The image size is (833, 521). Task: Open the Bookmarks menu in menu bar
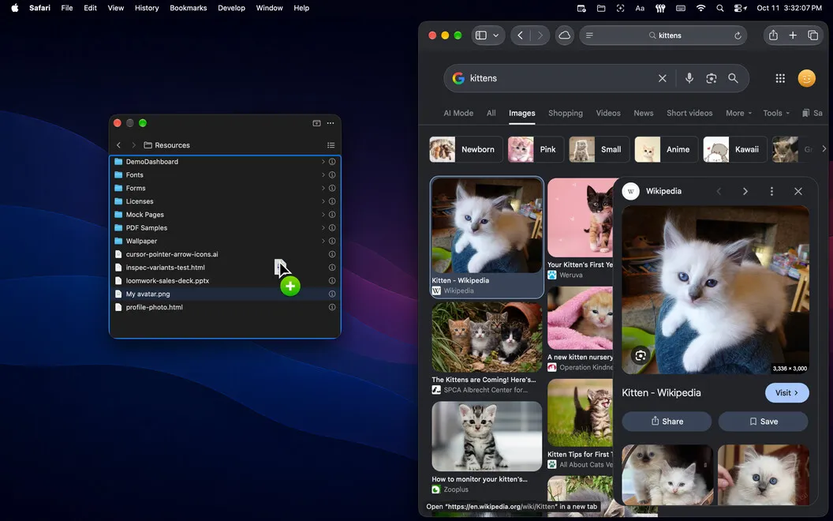tap(188, 8)
